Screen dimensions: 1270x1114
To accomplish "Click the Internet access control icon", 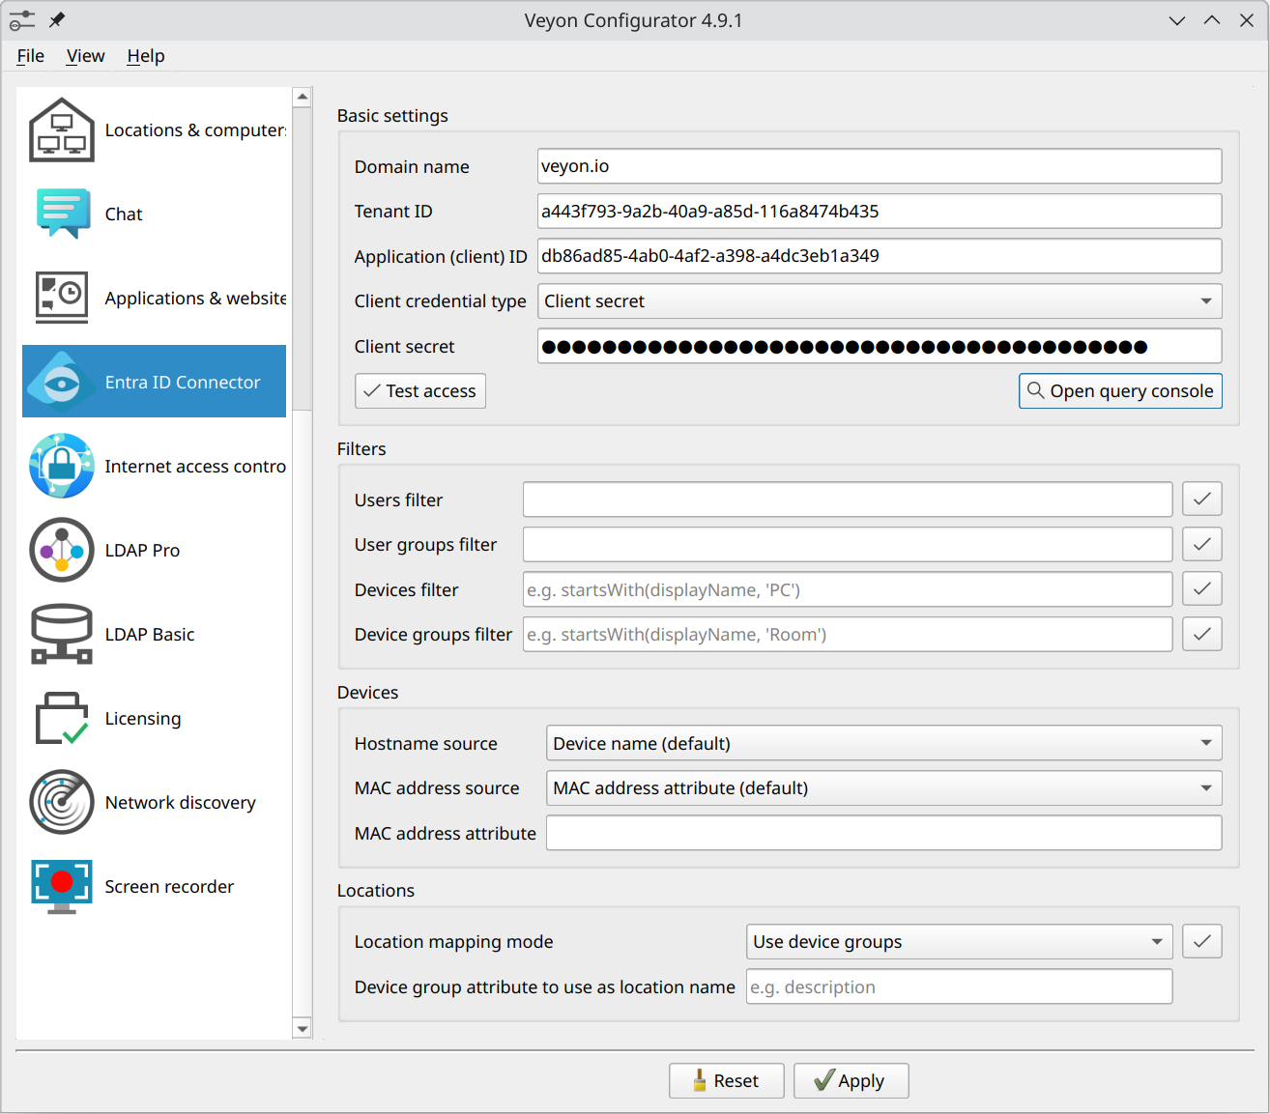I will click(x=62, y=466).
